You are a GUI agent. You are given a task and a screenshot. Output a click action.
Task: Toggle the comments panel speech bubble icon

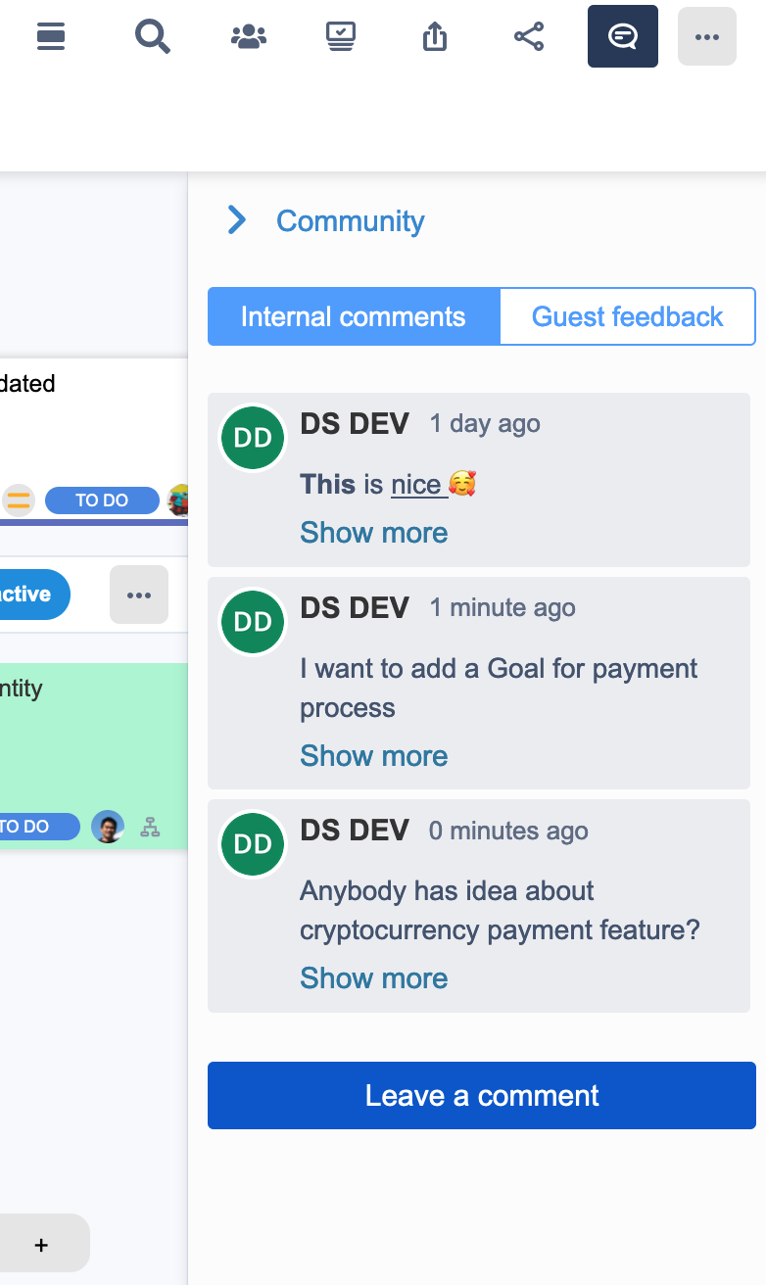coord(622,37)
